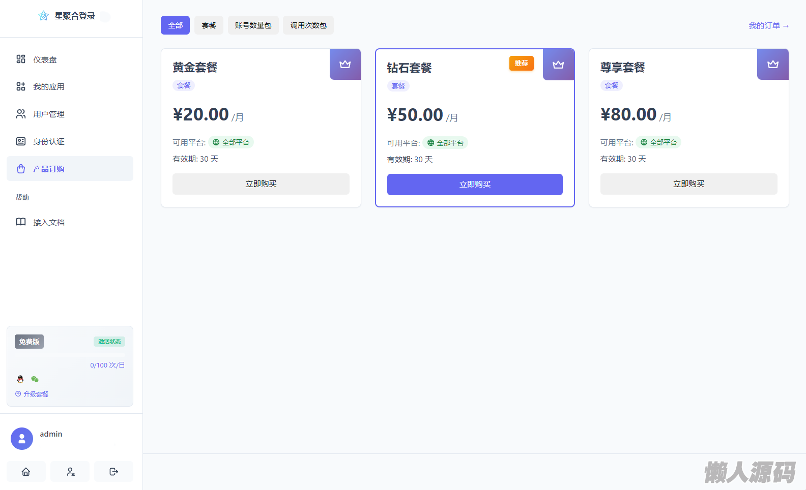Click the crown icon on 黄金套餐 card

click(345, 64)
